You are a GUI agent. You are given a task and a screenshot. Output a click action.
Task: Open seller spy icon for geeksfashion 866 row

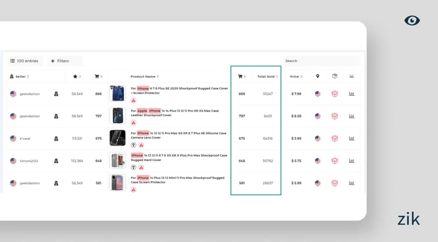pyautogui.click(x=56, y=94)
